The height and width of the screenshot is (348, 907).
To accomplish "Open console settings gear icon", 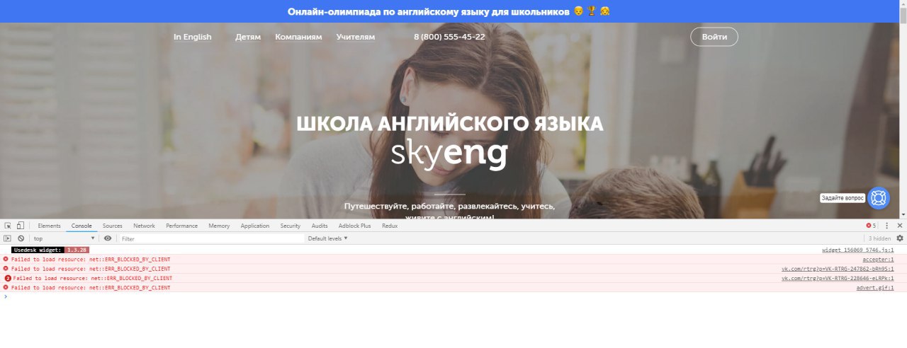I will 900,238.
